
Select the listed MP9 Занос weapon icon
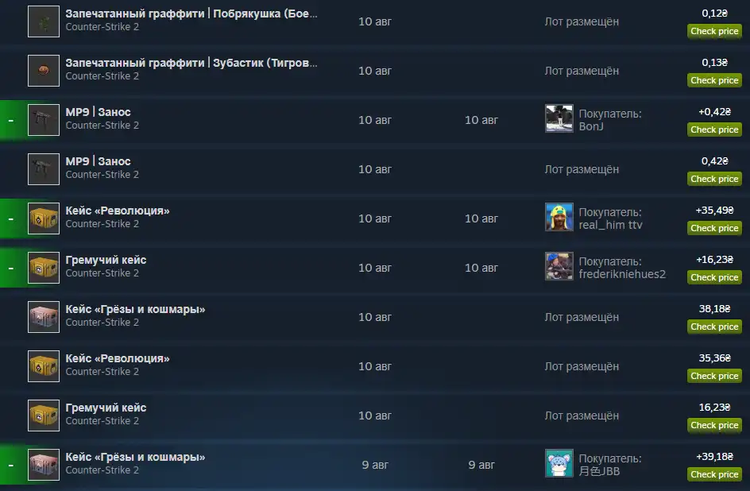point(44,169)
